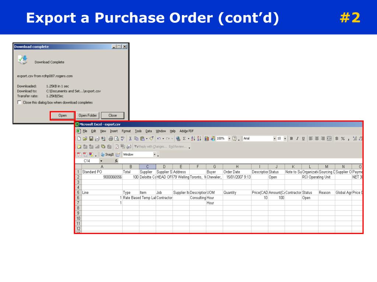The image size is (377, 282).
Task: Expand the Paste options arrow
Action: coord(147,138)
